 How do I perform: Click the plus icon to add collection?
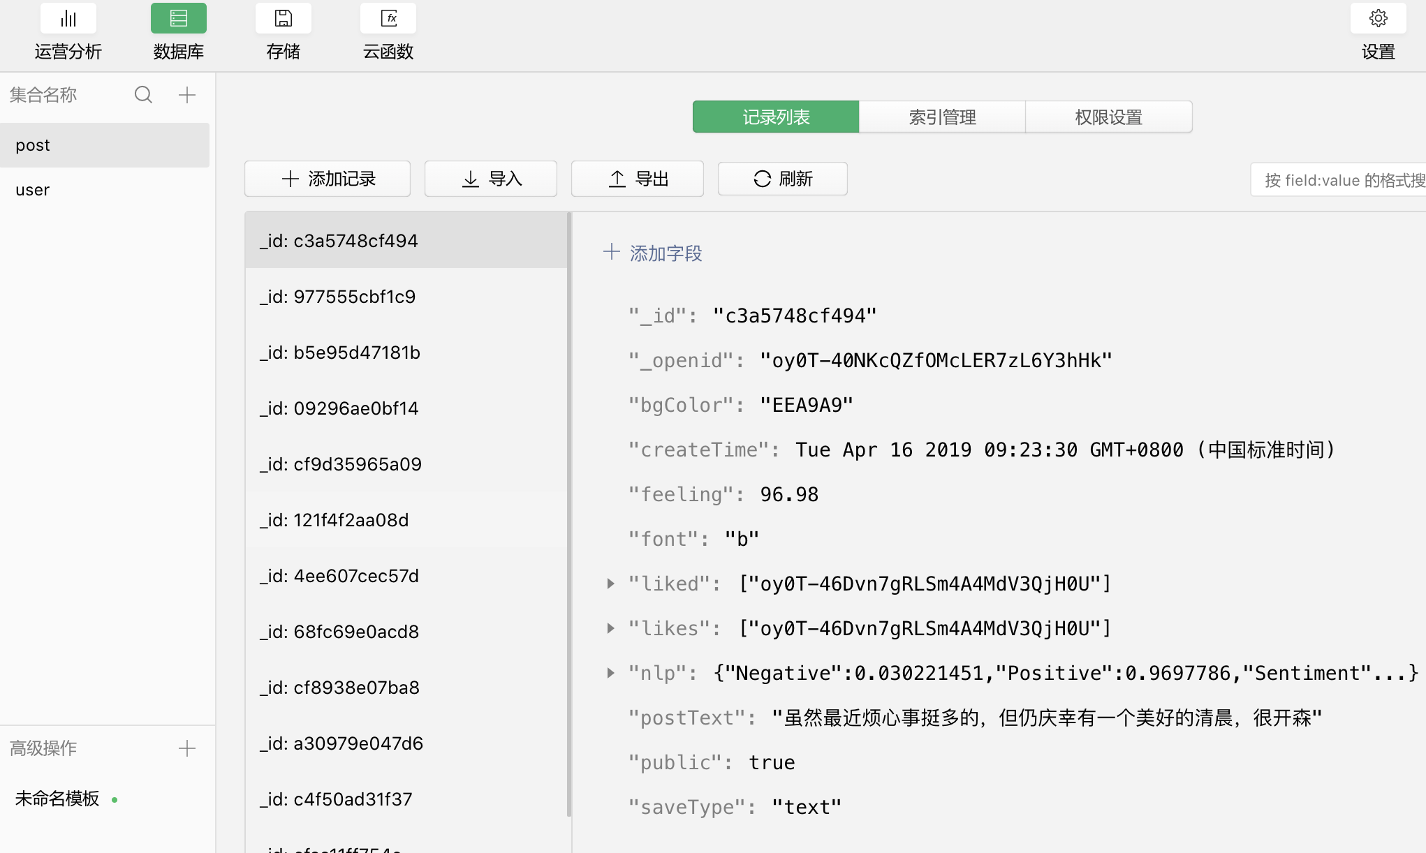coord(186,95)
